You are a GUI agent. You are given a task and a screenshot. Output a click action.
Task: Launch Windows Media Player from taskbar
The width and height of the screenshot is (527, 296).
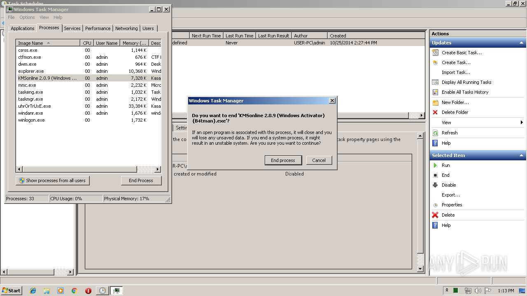point(61,291)
